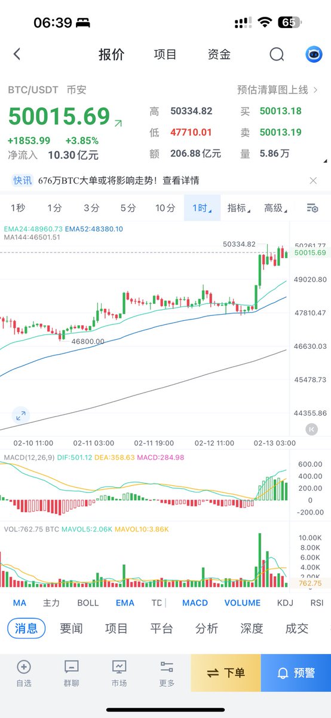Tap the 02-12 11:00 time axis label
Viewport: 331px width, 718px height.
click(x=214, y=443)
